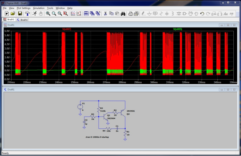Image resolution: width=241 pixels, height=156 pixels.
Task: Click the Tile Windows Horizontally icon
Action: (86, 13)
